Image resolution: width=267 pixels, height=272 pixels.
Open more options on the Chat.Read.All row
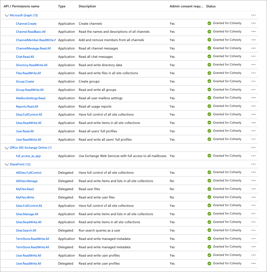[x=254, y=56]
